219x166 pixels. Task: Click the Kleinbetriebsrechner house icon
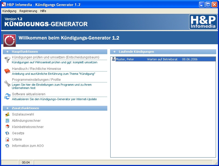[x=7, y=127]
